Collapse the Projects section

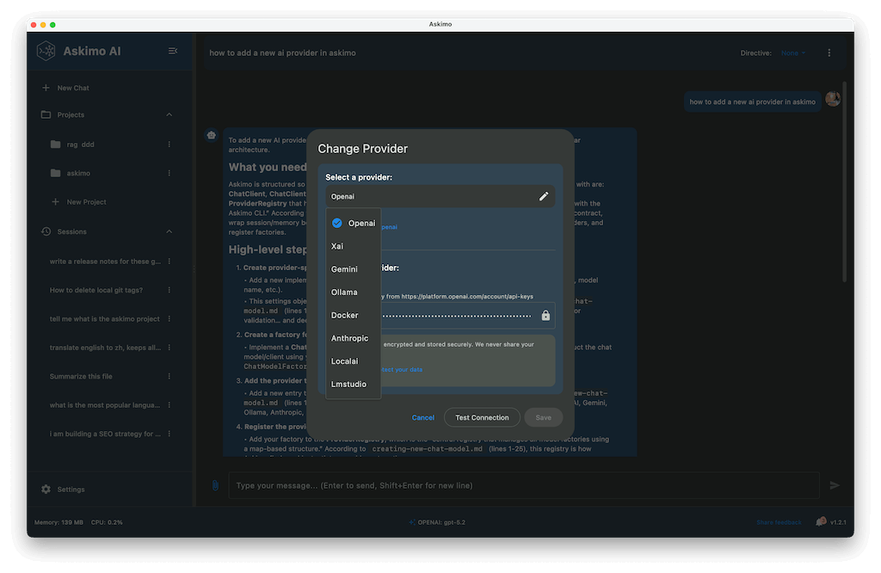pyautogui.click(x=169, y=114)
